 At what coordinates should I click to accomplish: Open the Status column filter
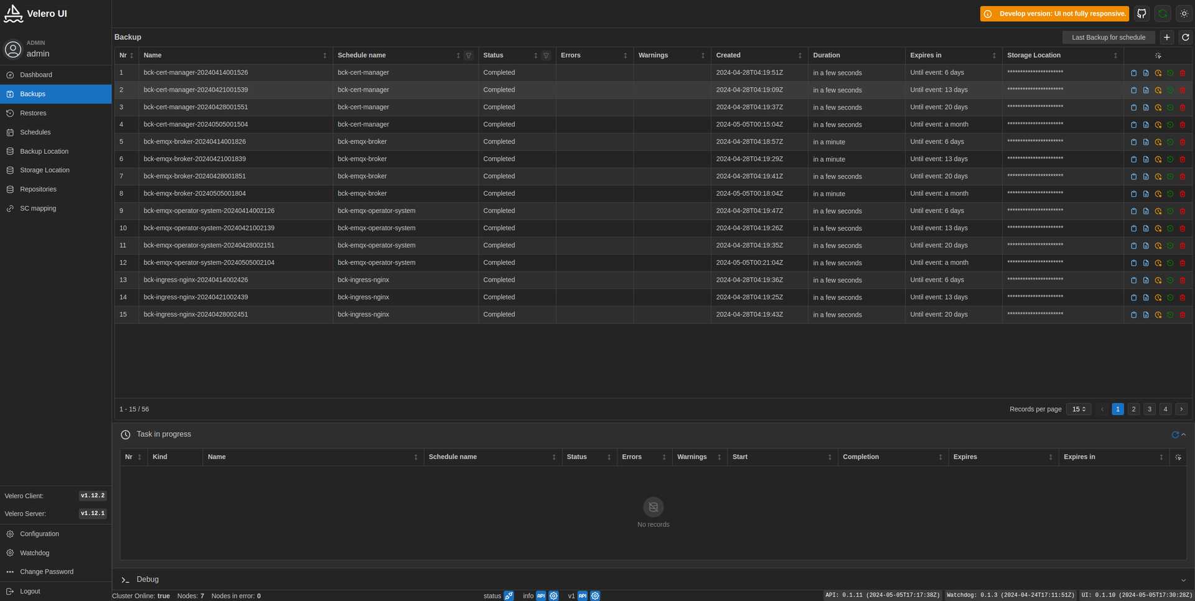pyautogui.click(x=546, y=55)
